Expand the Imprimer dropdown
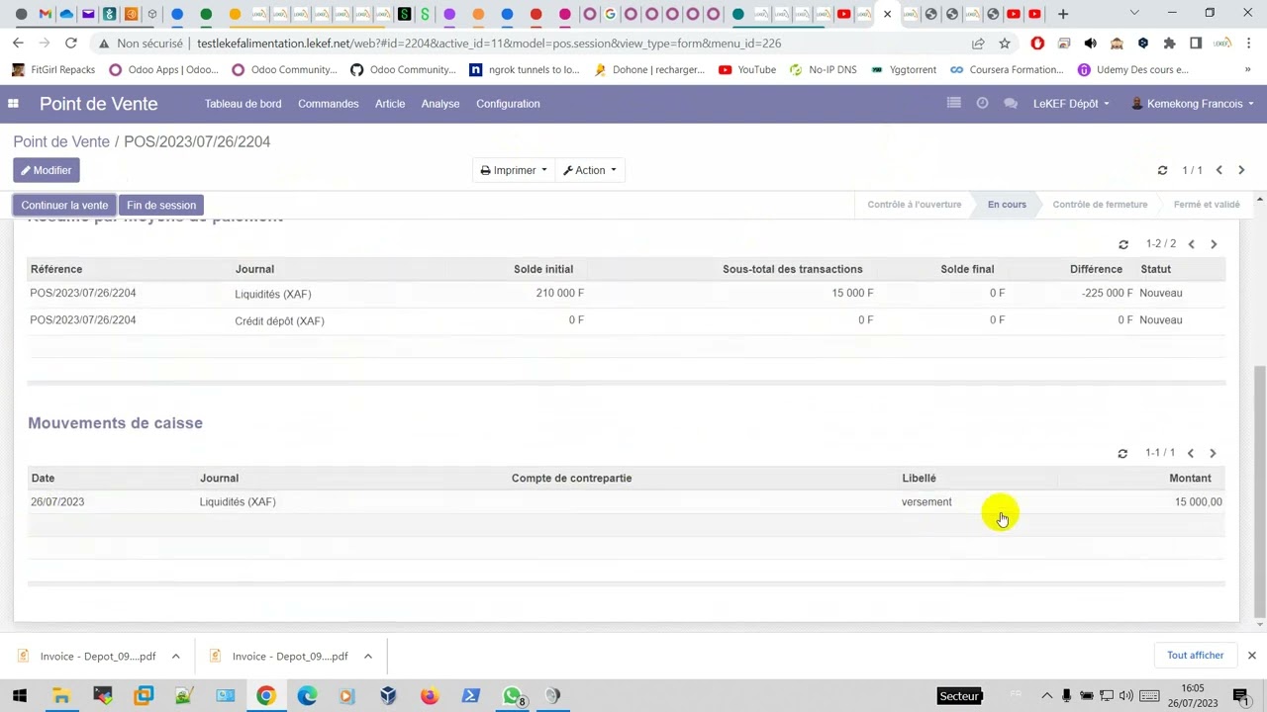1267x712 pixels. (513, 170)
